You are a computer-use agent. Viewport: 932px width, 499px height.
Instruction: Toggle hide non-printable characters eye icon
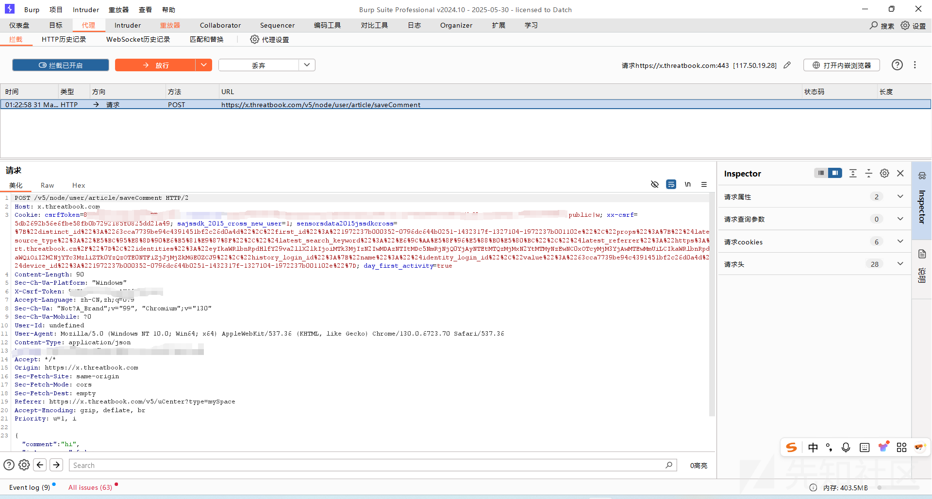pos(655,184)
